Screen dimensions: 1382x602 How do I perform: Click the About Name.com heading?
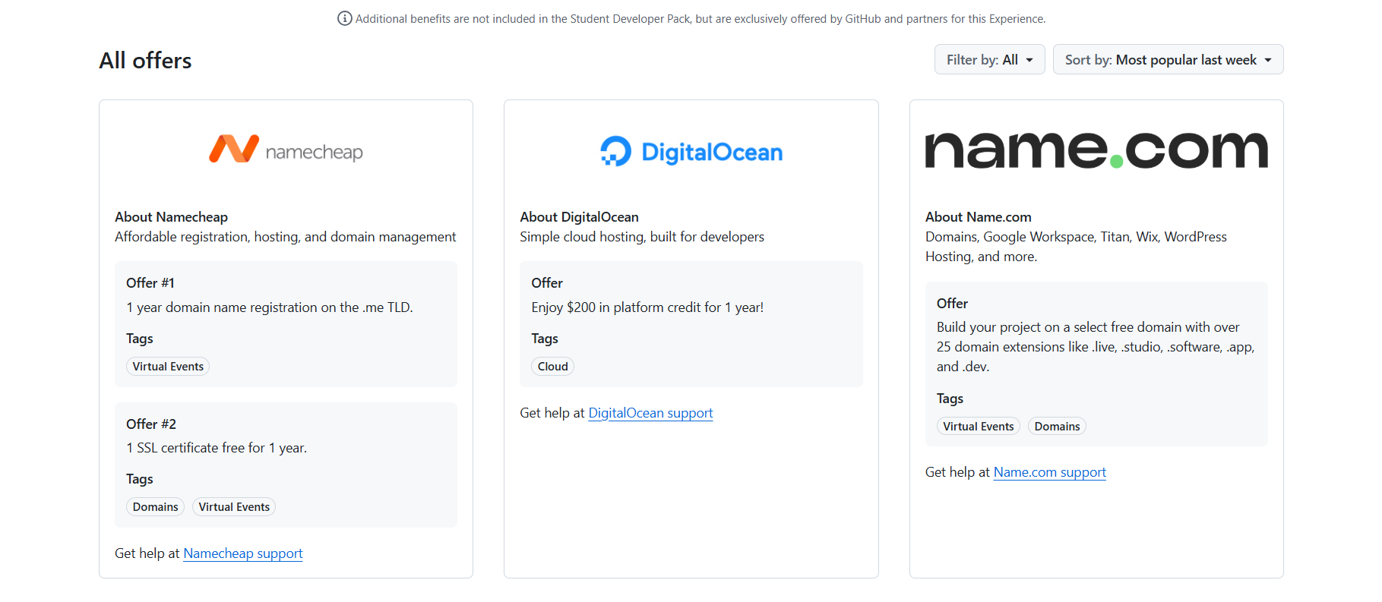pyautogui.click(x=978, y=217)
